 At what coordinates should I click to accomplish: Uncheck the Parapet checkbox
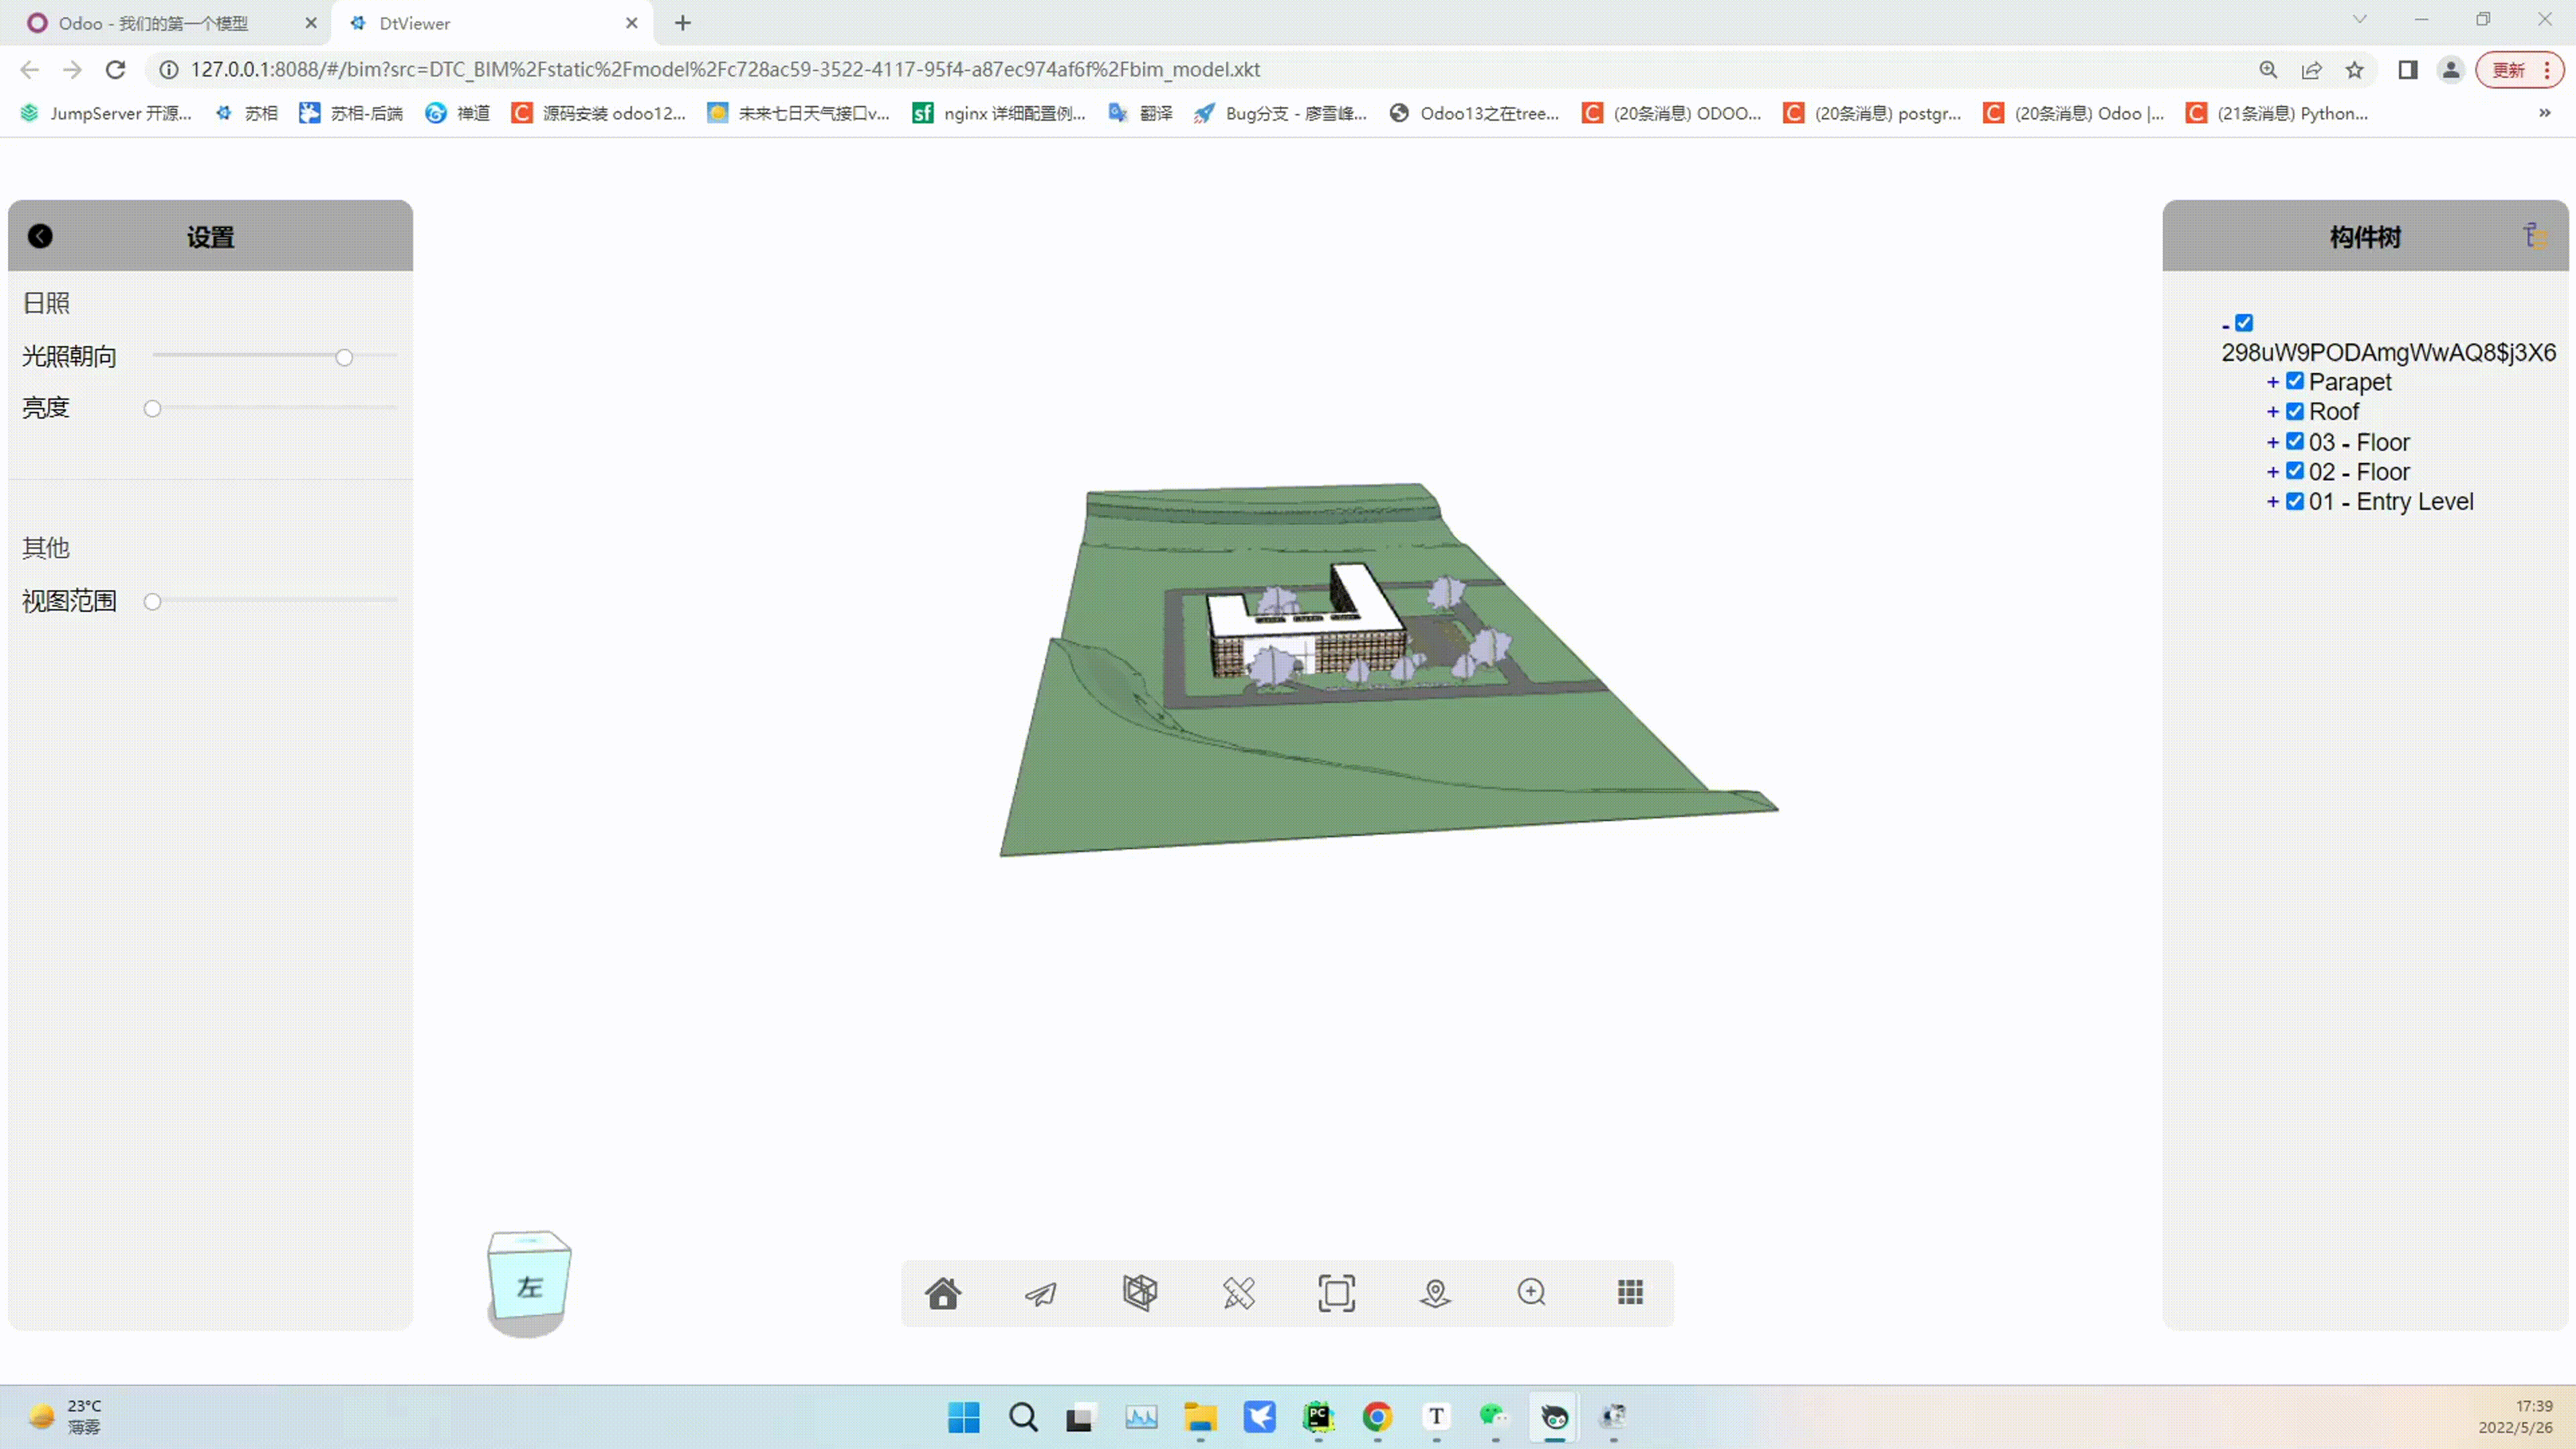click(2295, 381)
